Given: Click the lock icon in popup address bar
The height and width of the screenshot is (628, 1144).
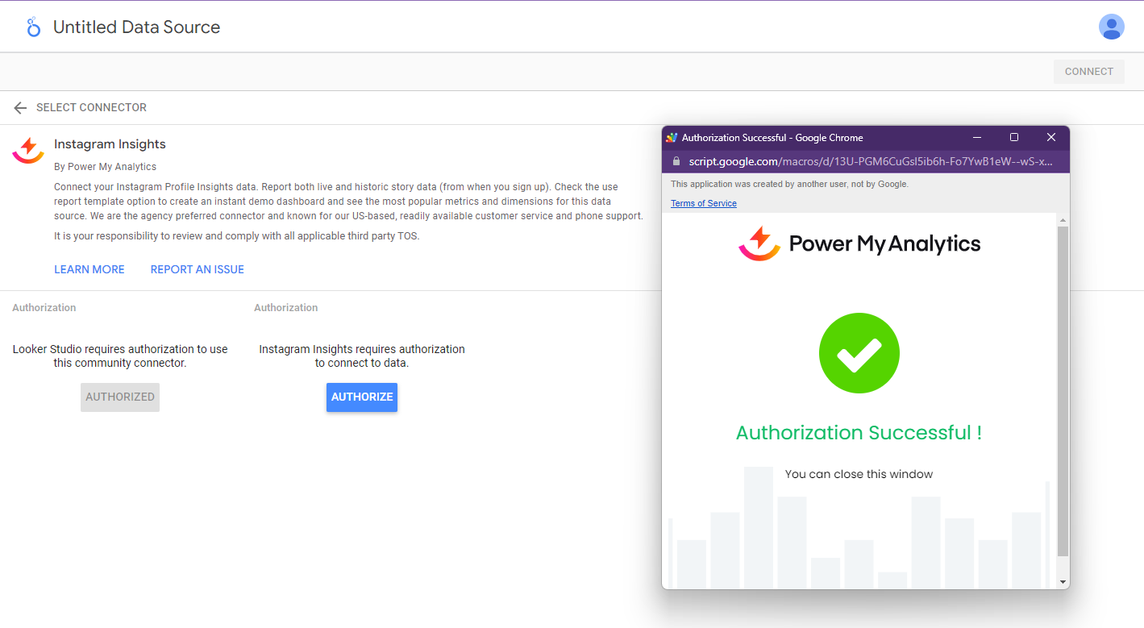Looking at the screenshot, I should coord(676,161).
